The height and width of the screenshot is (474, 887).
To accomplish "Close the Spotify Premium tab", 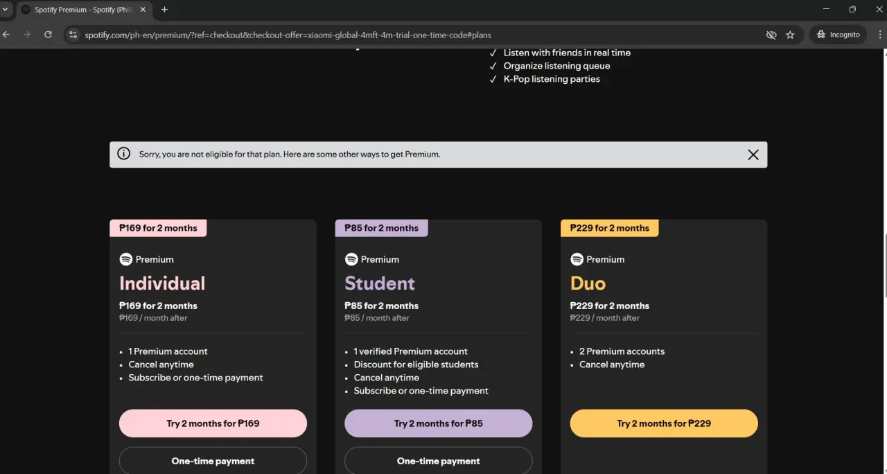I will click(x=143, y=10).
